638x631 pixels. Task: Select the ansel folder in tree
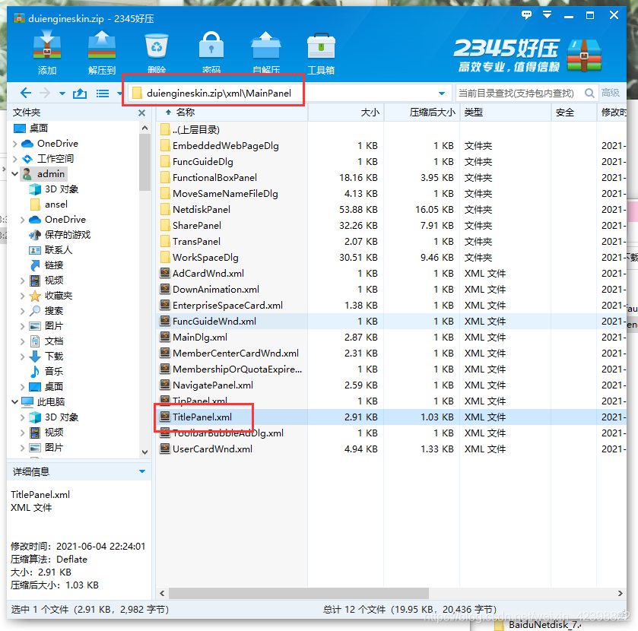[x=56, y=205]
